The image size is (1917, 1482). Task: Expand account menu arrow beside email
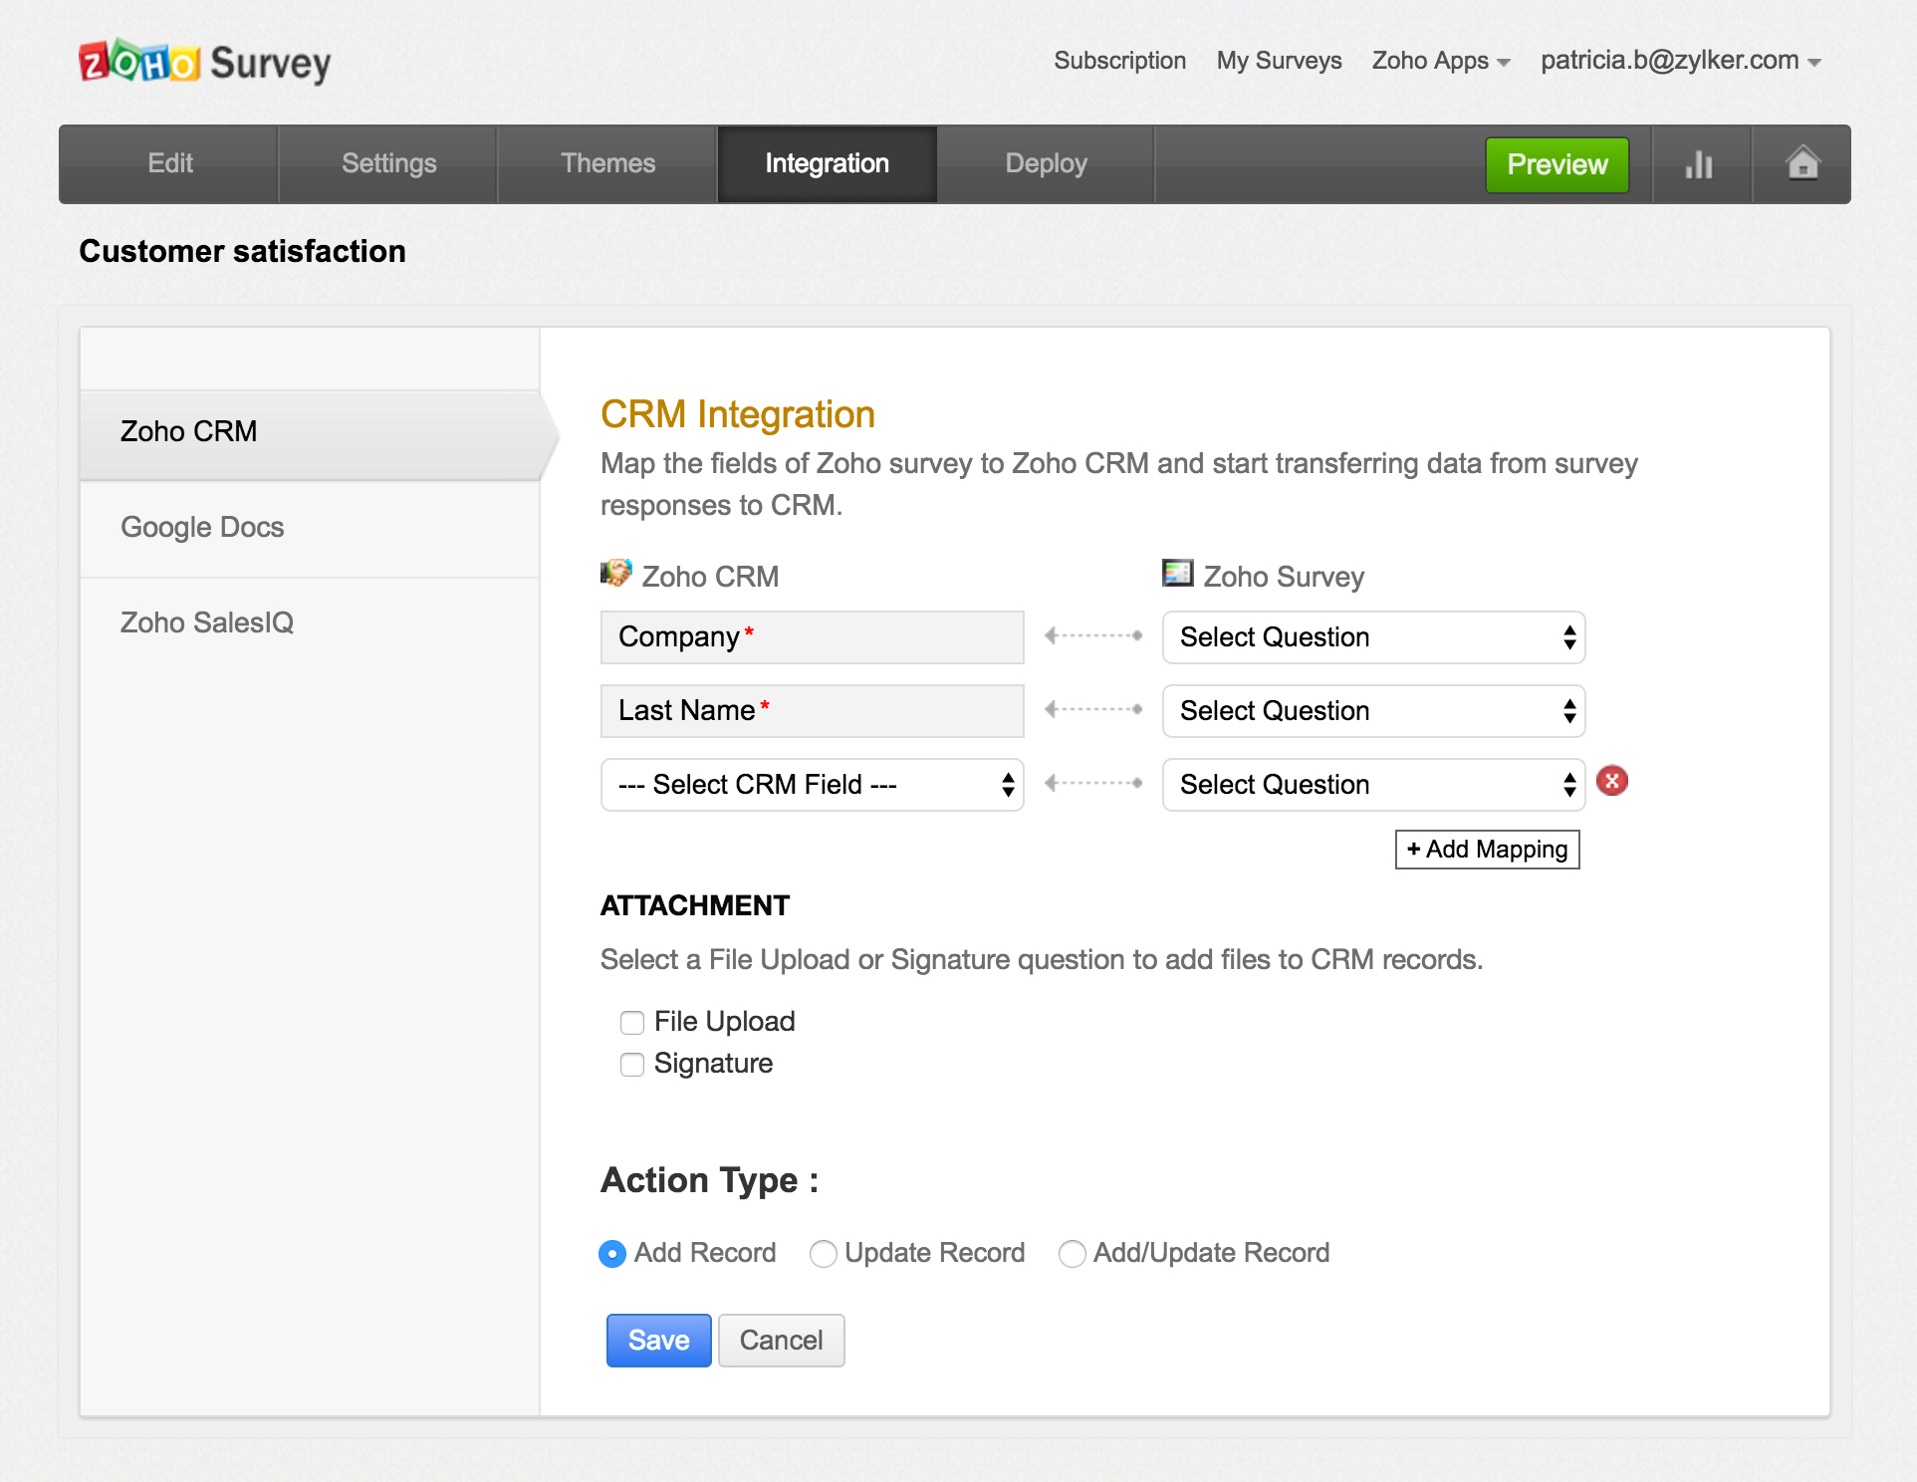pyautogui.click(x=1814, y=63)
